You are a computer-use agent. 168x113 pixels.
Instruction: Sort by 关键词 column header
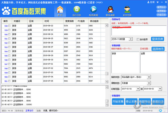click(20, 21)
